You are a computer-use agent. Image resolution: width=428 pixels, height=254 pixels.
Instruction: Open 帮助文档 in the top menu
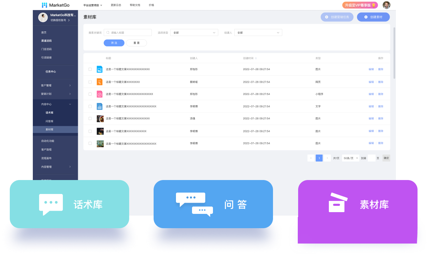click(x=135, y=5)
